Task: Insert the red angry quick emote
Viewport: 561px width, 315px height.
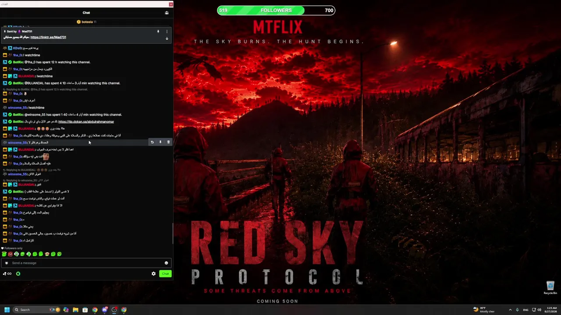Action: (x=10, y=254)
